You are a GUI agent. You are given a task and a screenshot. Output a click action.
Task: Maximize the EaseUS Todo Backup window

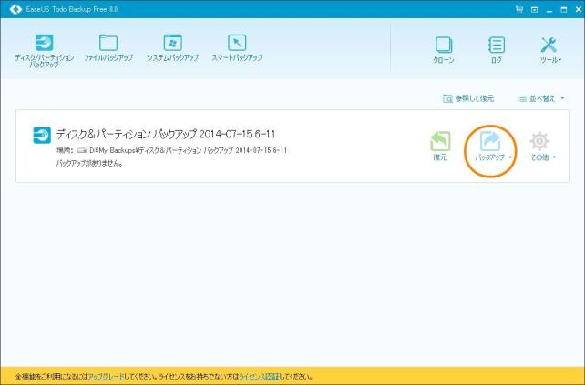click(x=564, y=10)
